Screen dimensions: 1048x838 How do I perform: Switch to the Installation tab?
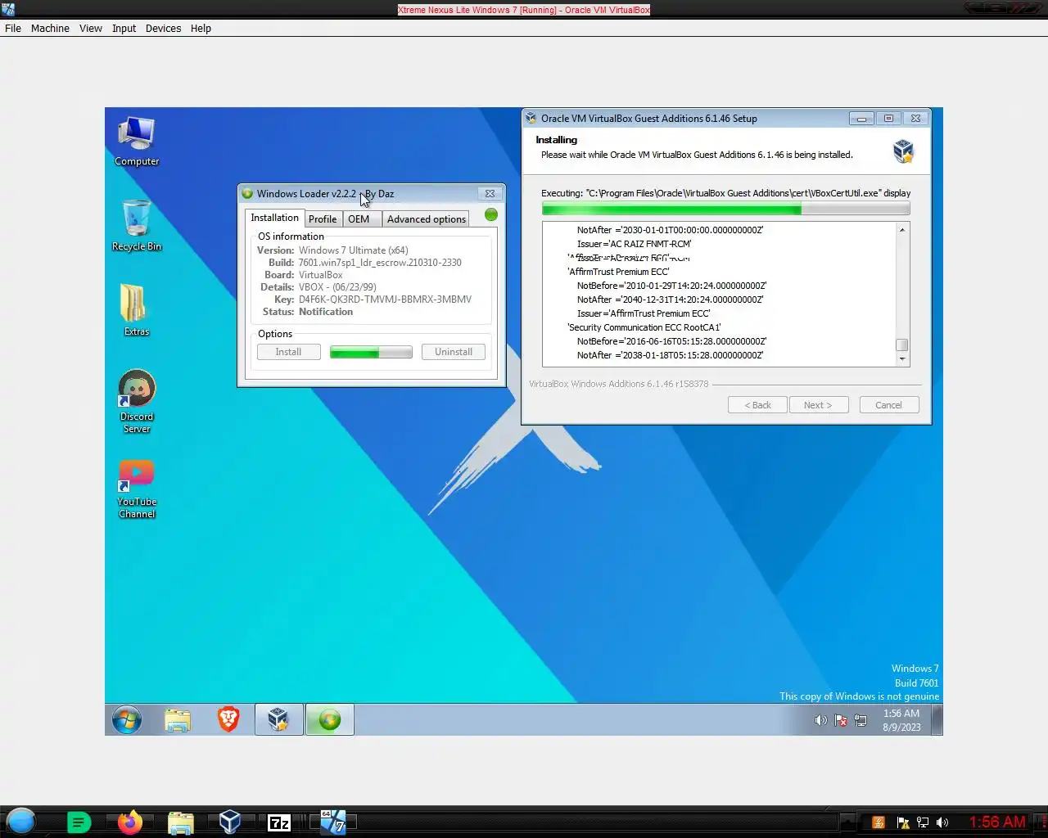pyautogui.click(x=274, y=218)
